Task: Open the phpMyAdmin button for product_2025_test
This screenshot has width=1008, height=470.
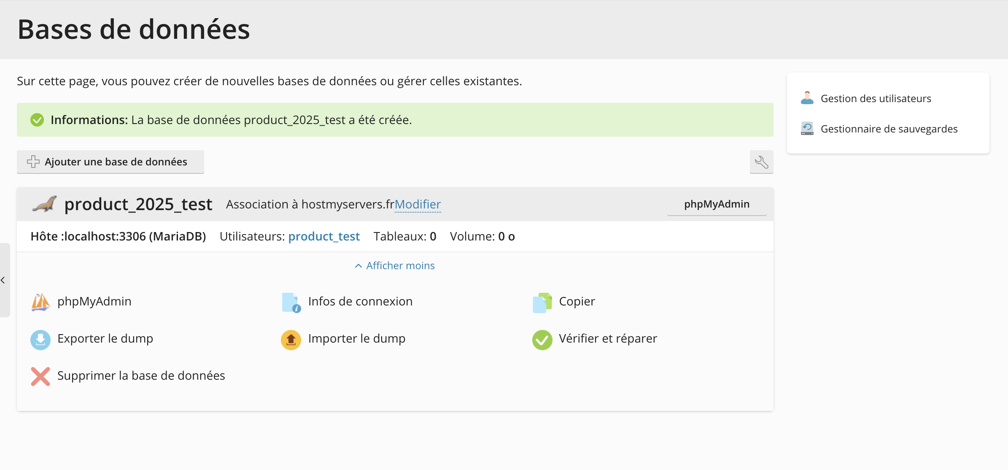Action: pos(717,204)
